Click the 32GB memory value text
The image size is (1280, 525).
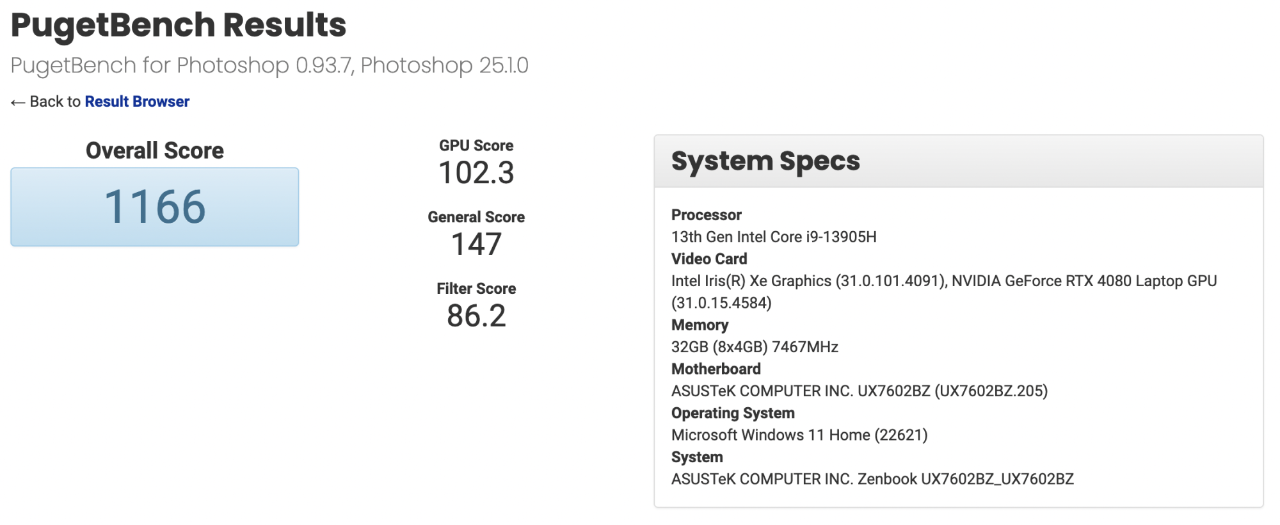point(755,347)
